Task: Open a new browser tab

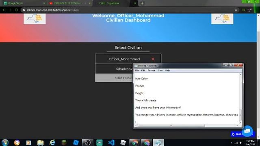Action: [x=142, y=3]
